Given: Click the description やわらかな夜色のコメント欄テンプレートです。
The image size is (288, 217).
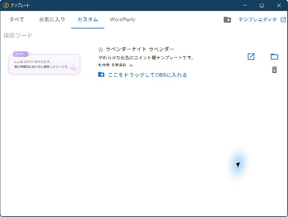Looking at the screenshot, I should click(146, 58).
